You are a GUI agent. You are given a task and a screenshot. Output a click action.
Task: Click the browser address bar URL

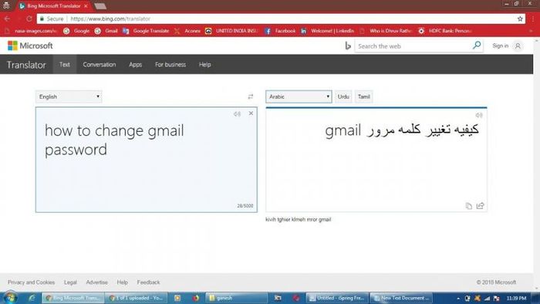110,19
